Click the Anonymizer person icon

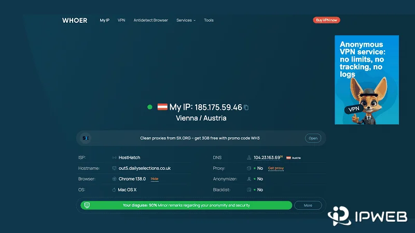(x=249, y=179)
